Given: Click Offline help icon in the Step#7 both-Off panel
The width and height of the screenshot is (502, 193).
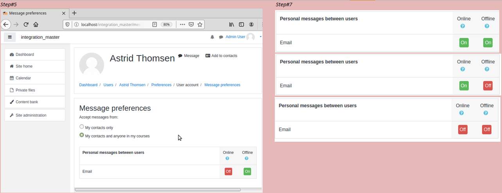Looking at the screenshot, I should point(486,113).
